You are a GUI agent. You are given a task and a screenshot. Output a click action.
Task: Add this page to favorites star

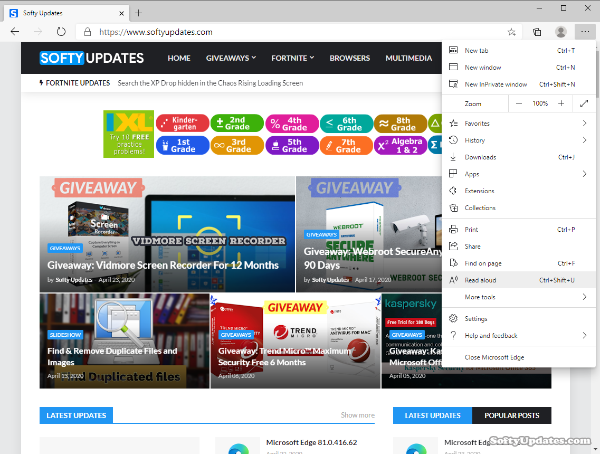[511, 32]
